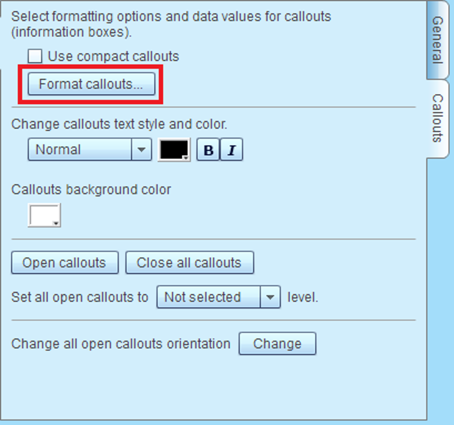The height and width of the screenshot is (425, 454).
Task: Click the Format callouts button
Action: tap(91, 84)
